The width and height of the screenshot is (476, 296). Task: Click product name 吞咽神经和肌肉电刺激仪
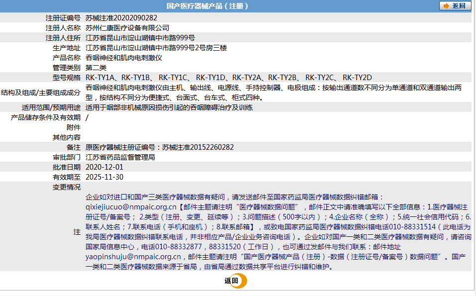click(124, 58)
